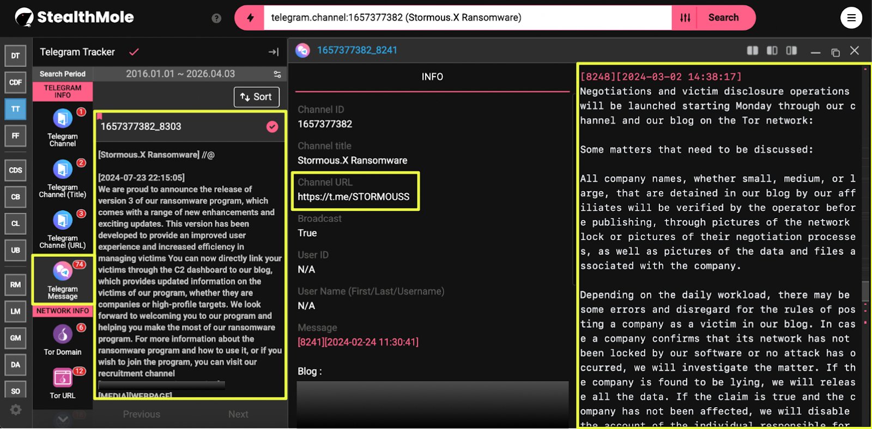Adjust the search period filter options
Image resolution: width=872 pixels, height=429 pixels.
point(277,74)
